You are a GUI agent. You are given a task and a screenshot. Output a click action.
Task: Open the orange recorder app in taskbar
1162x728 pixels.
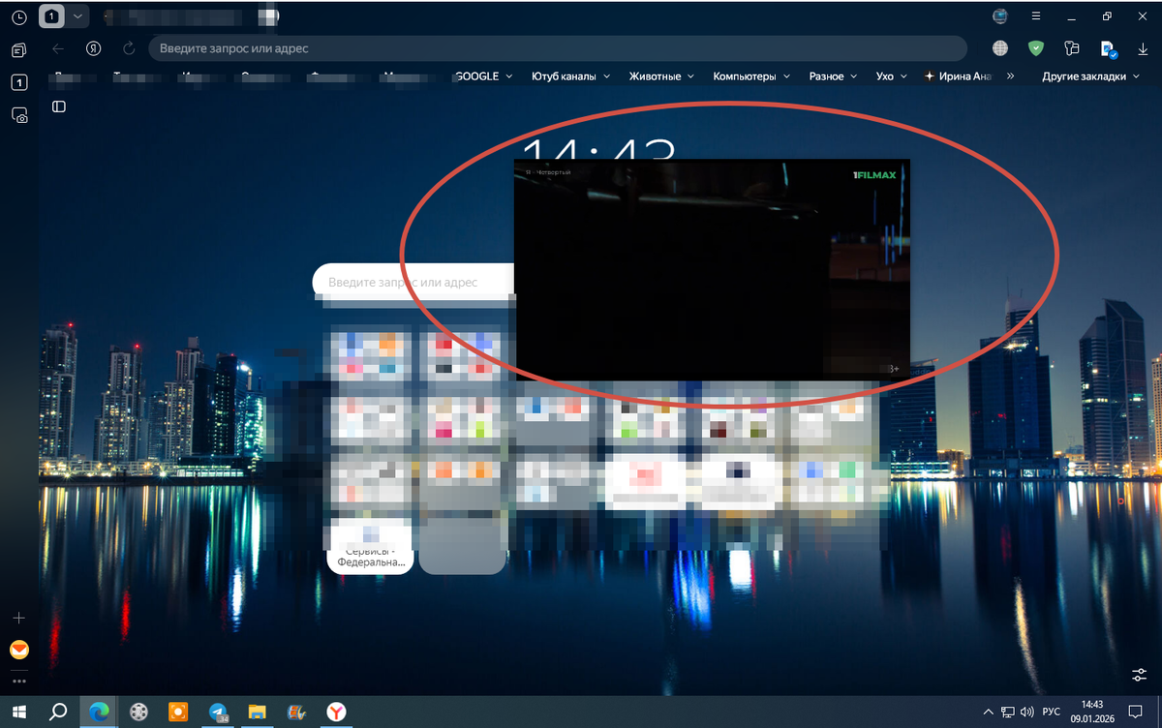[178, 712]
